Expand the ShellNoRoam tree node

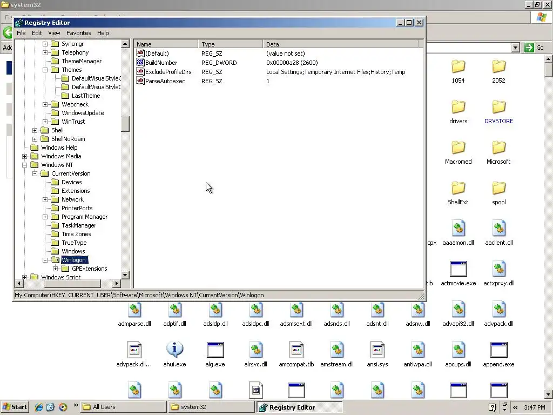(35, 139)
